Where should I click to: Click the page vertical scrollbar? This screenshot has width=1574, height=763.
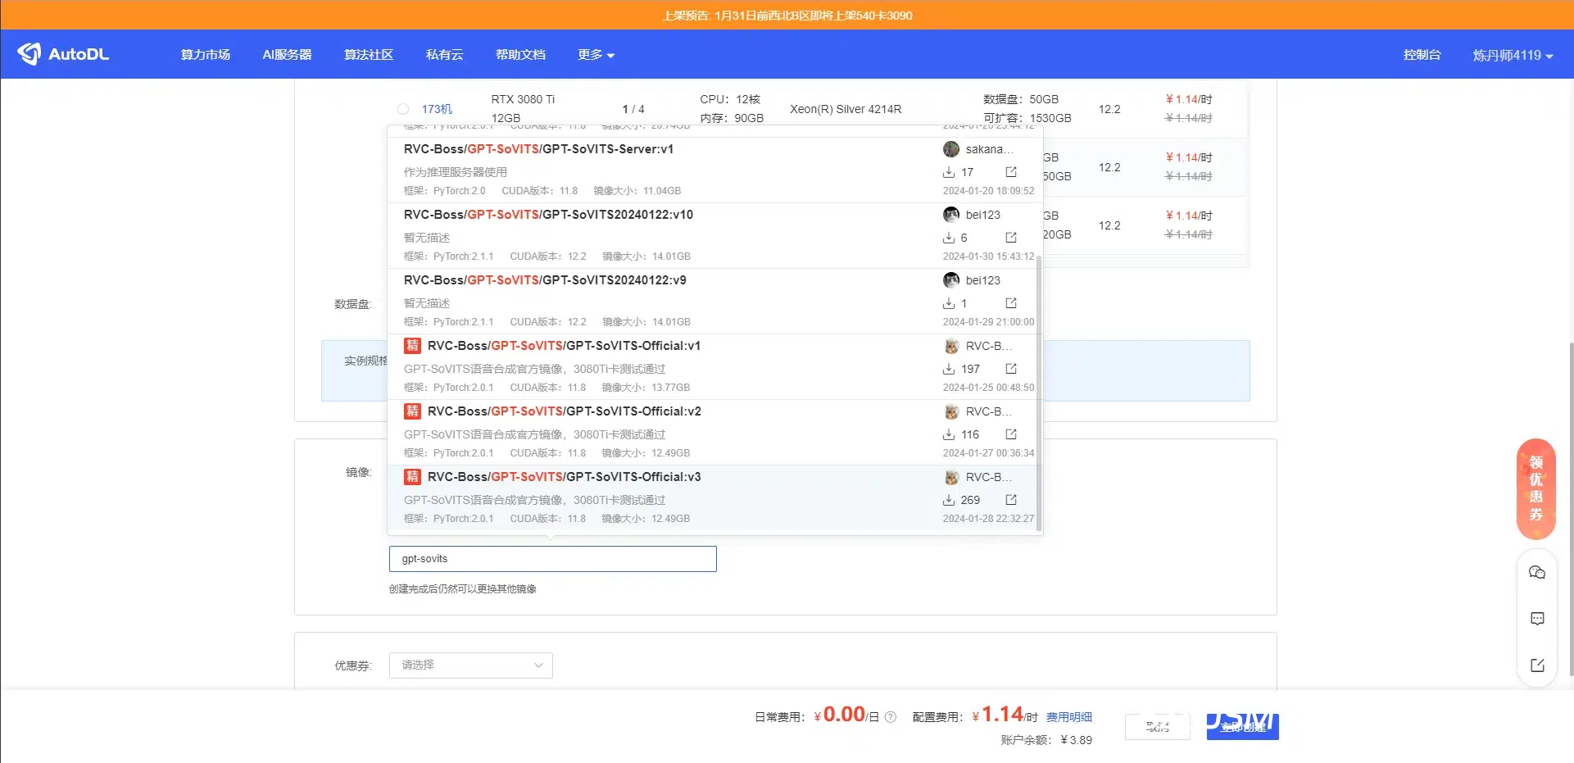tap(1570, 508)
